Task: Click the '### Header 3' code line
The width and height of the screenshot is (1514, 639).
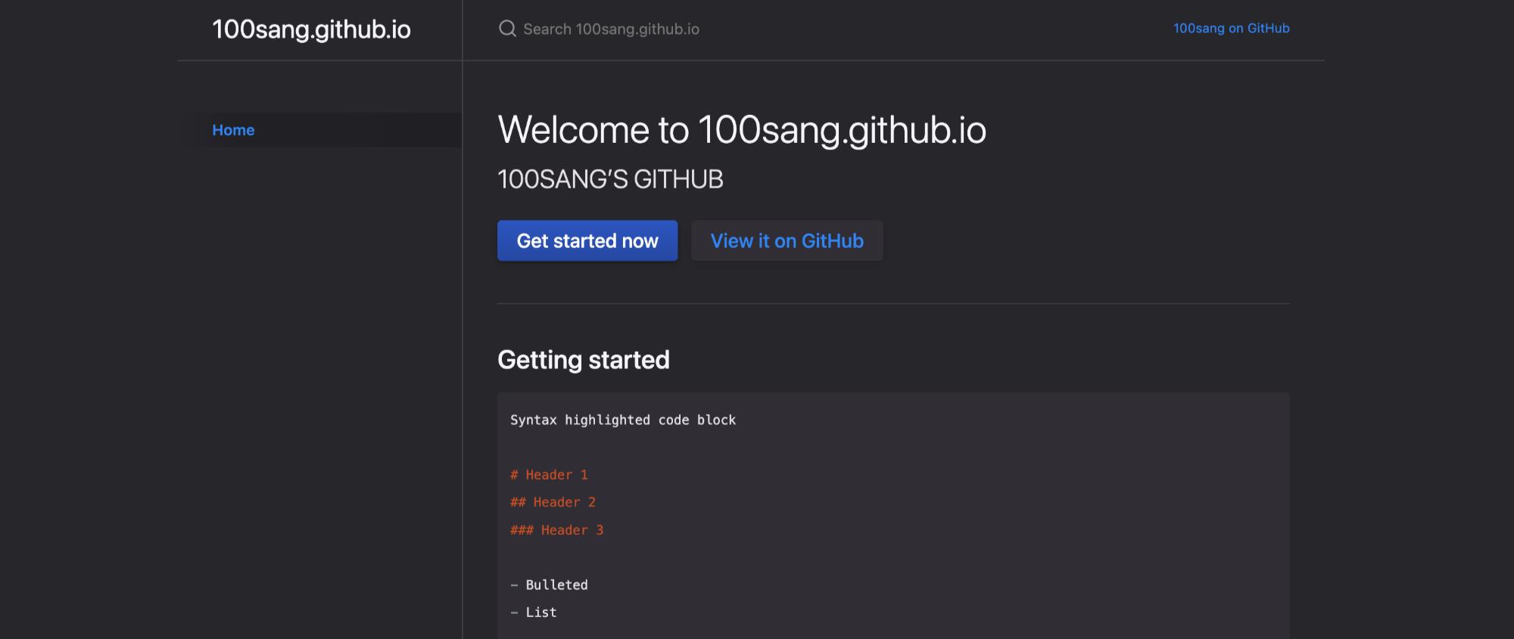Action: click(x=556, y=530)
